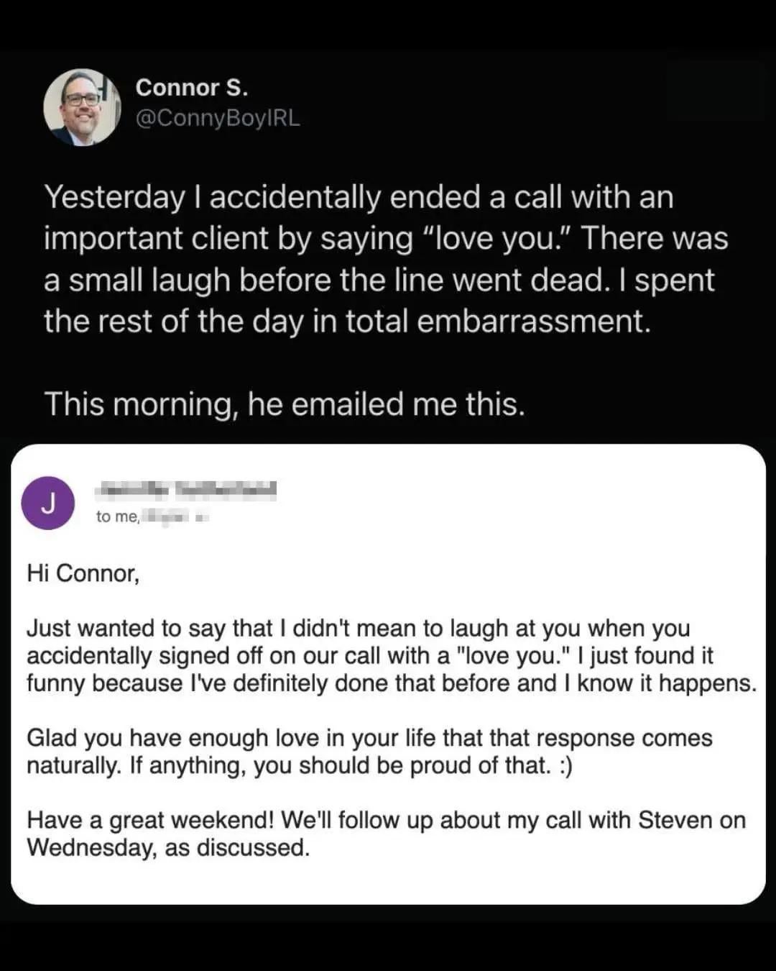The height and width of the screenshot is (971, 776).
Task: Click the blurred email sender name
Action: point(186,491)
